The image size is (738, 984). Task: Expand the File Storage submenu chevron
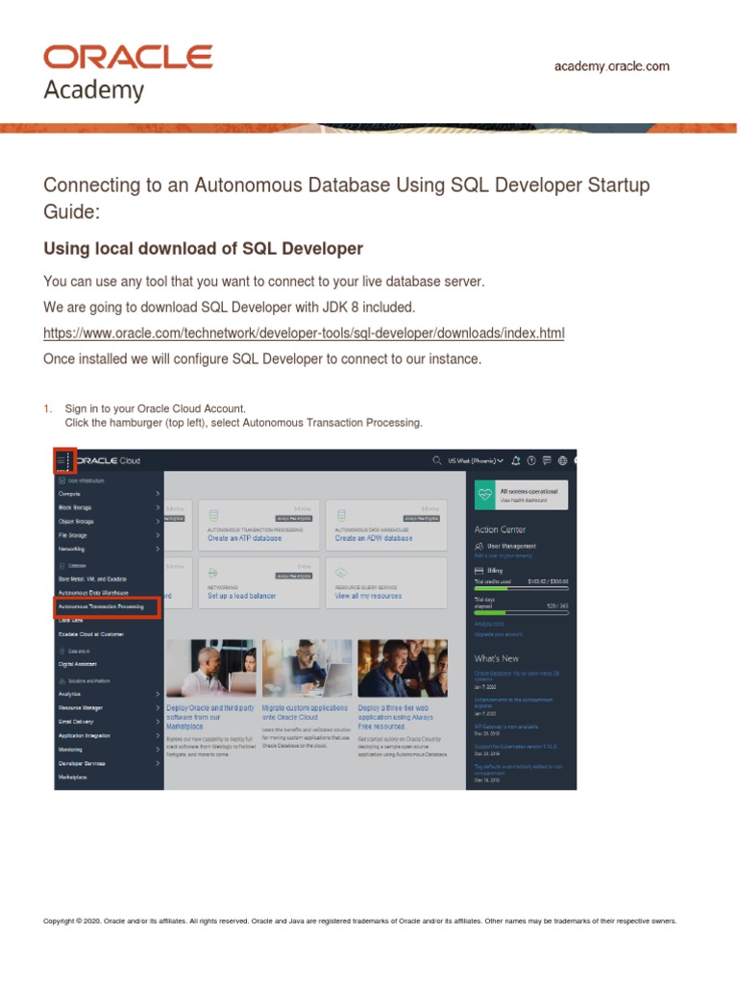click(x=158, y=535)
